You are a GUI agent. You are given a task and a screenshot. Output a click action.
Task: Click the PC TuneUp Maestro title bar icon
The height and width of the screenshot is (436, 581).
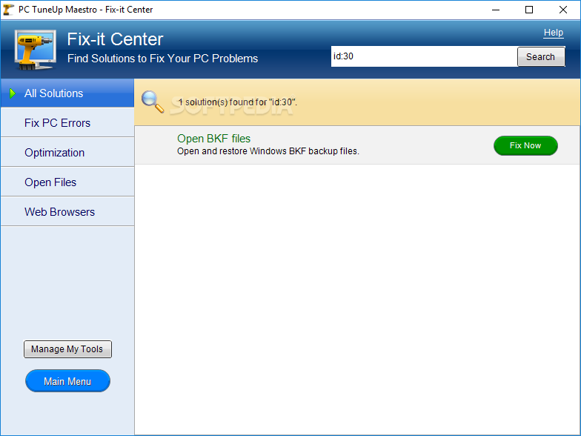click(x=8, y=10)
